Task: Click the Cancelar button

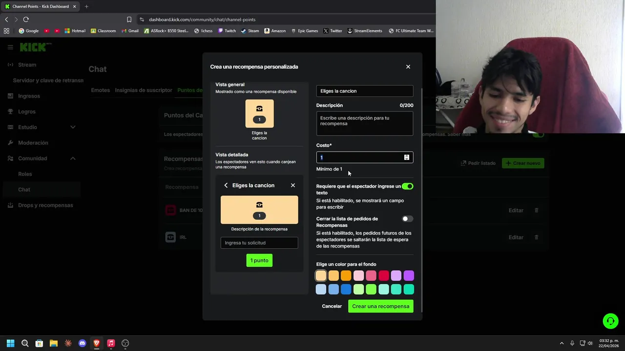Action: tap(332, 306)
